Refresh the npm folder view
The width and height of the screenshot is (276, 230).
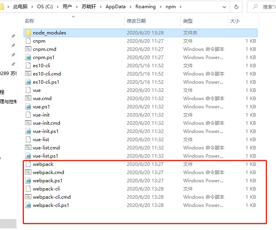click(x=236, y=7)
